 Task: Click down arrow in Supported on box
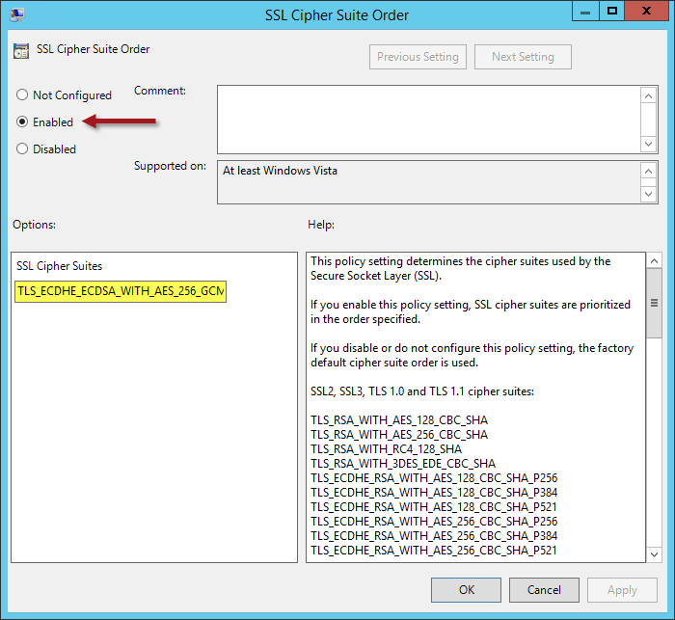[x=649, y=193]
